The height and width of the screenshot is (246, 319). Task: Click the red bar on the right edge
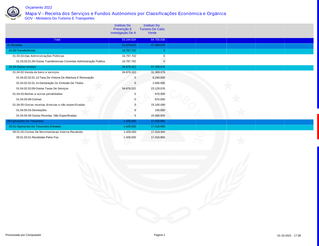point(318,126)
